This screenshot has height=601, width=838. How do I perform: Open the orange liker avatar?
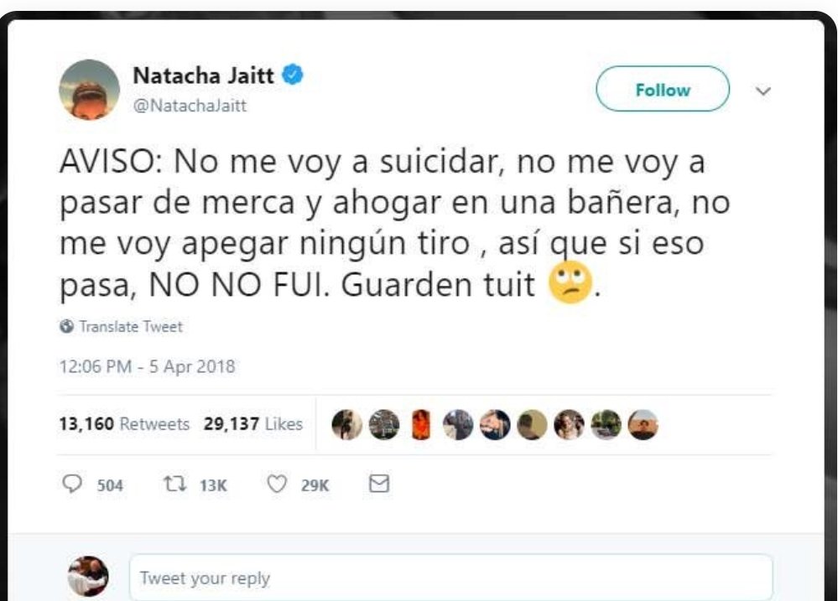pos(421,425)
